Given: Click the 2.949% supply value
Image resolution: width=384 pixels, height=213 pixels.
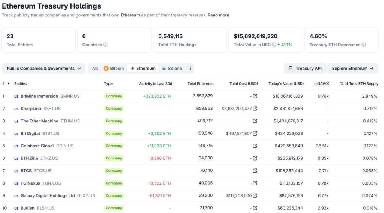Looking at the screenshot, I should pos(369,96).
